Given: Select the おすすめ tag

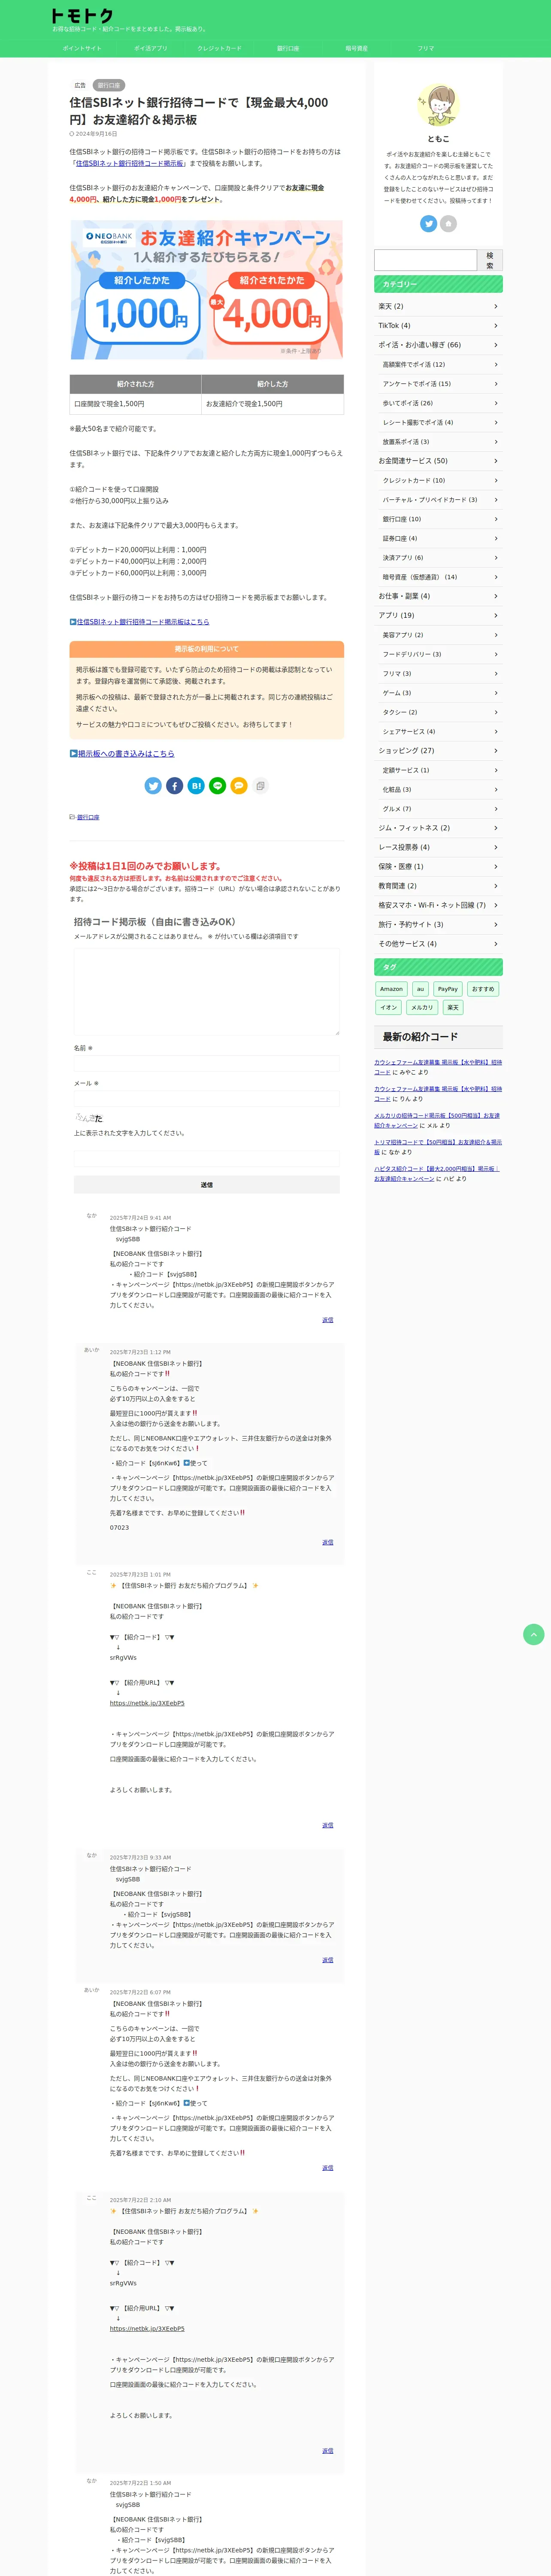Looking at the screenshot, I should point(483,989).
